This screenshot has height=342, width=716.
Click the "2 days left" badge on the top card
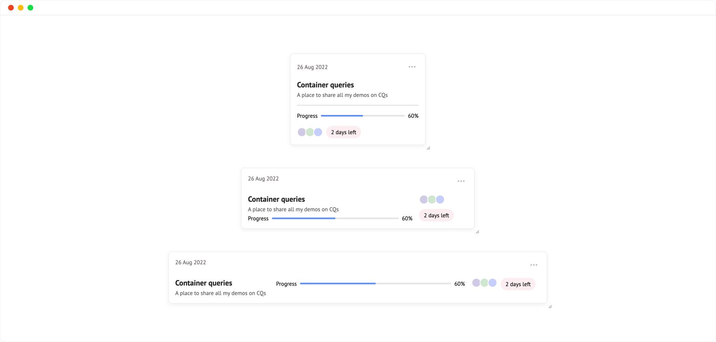[344, 132]
